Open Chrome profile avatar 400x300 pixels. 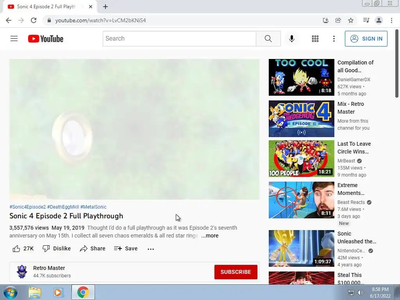[379, 20]
